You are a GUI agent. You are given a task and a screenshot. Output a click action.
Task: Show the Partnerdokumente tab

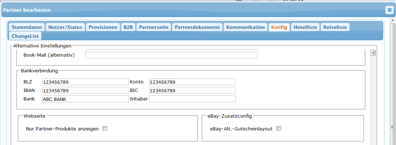click(x=197, y=27)
